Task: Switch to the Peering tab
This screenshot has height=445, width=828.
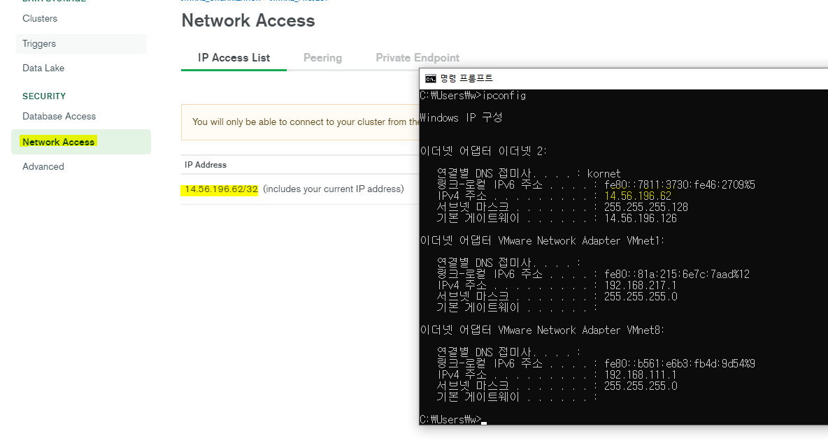Action: [x=322, y=58]
